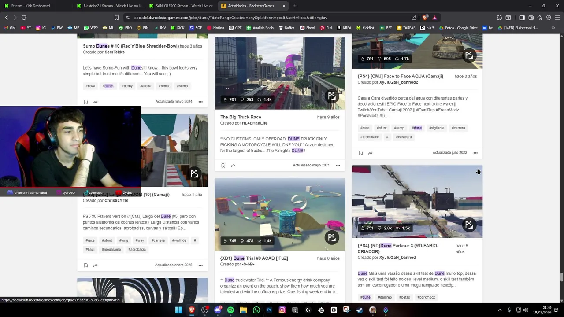Click the Brave Shields lion icon
The width and height of the screenshot is (564, 317).
click(425, 18)
